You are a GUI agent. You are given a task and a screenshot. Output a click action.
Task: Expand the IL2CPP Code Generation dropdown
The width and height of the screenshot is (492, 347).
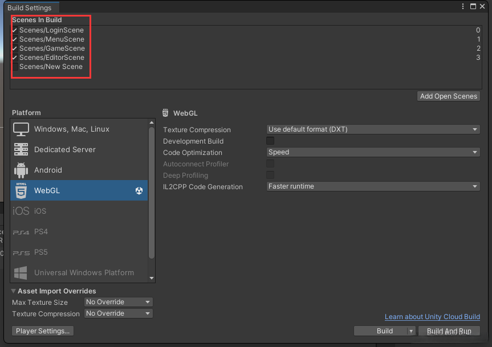pyautogui.click(x=373, y=186)
